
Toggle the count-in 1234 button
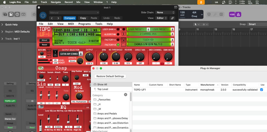point(232,15)
